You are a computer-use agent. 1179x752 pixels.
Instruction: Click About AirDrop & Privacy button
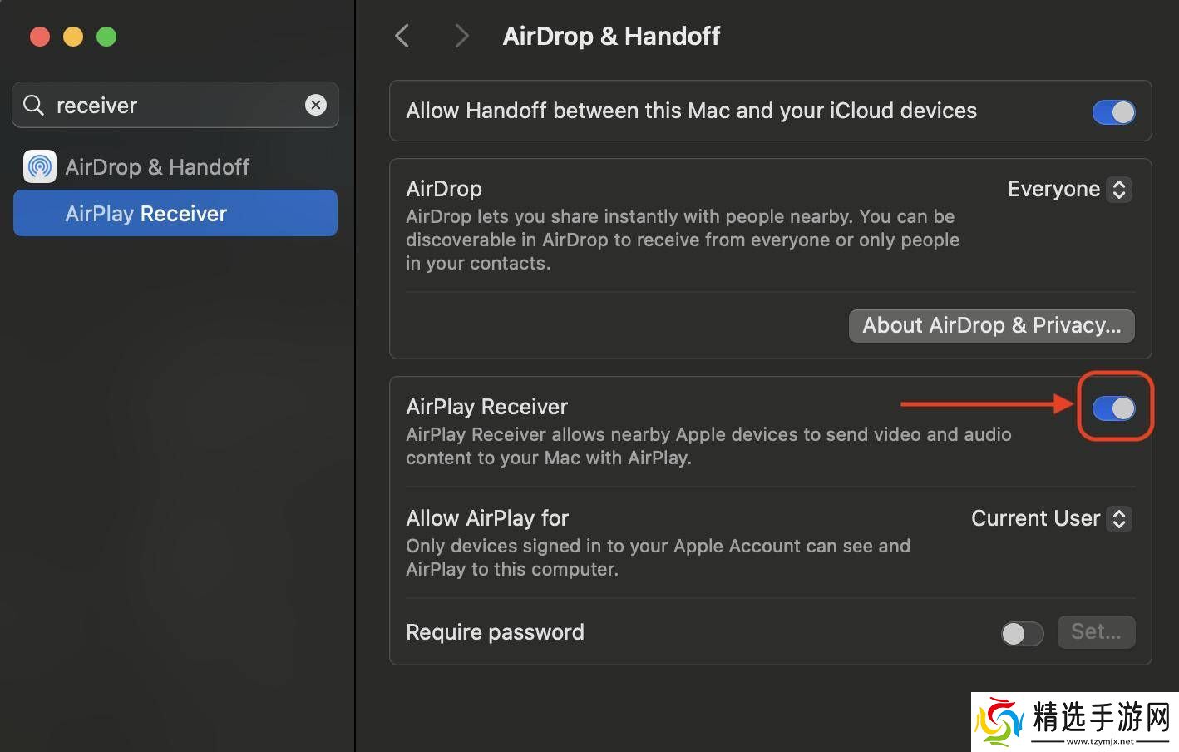click(991, 325)
